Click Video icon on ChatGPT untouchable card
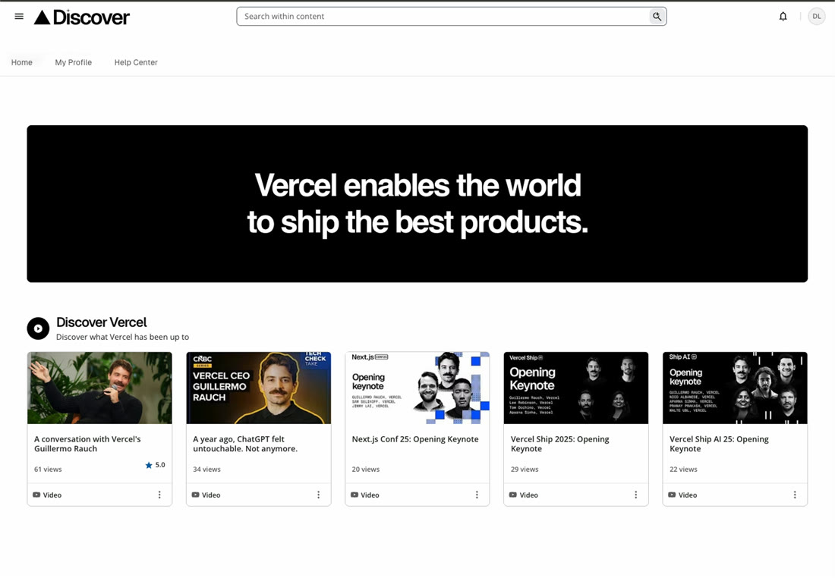This screenshot has height=578, width=835. pyautogui.click(x=195, y=495)
